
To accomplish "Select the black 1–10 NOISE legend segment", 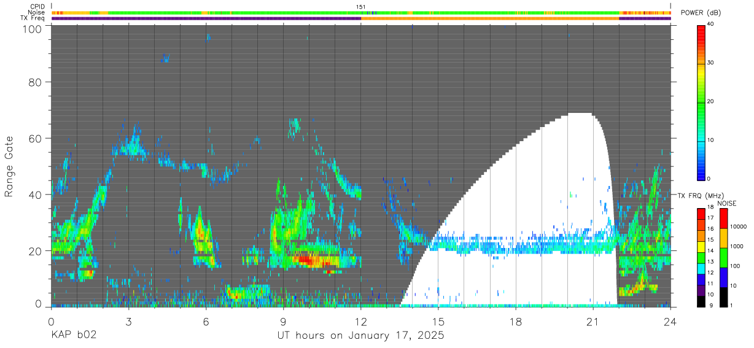I will (723, 298).
